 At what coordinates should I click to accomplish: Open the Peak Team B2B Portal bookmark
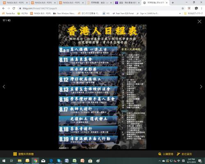[x=123, y=14]
